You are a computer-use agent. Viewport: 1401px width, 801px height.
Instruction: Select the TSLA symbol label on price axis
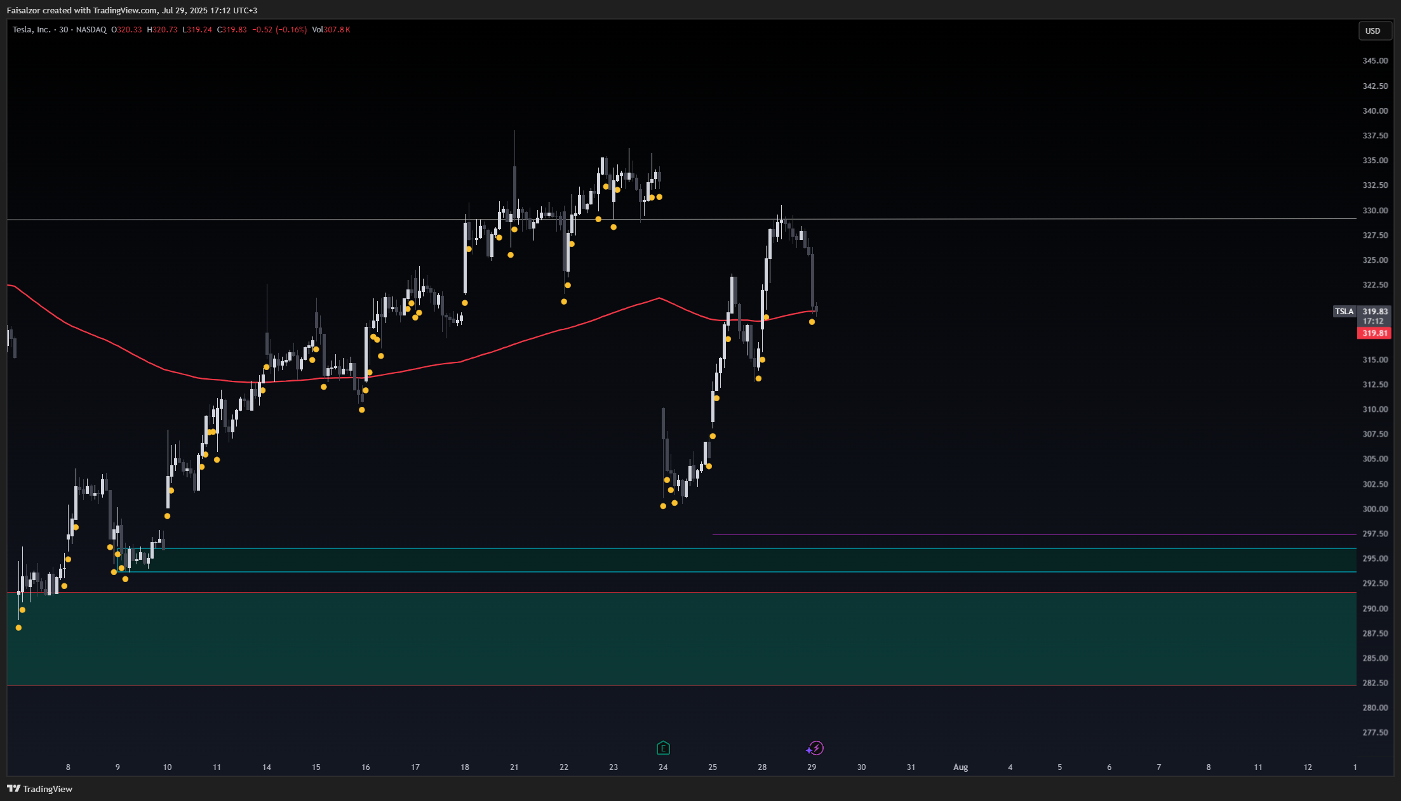point(1344,311)
